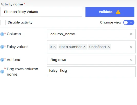Screen dimensions: 137x105
Task: Click info icon for Flag rows column name
Action: pos(2,72)
